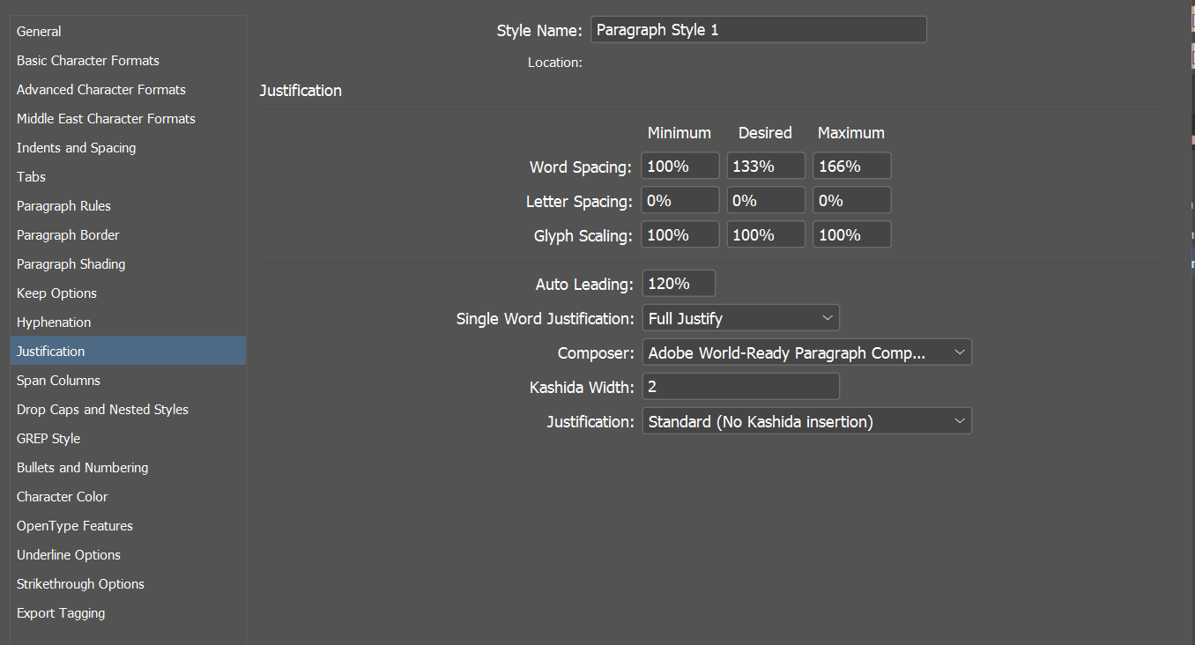The image size is (1195, 645).
Task: Click the Word Spacing Desired field
Action: (765, 167)
